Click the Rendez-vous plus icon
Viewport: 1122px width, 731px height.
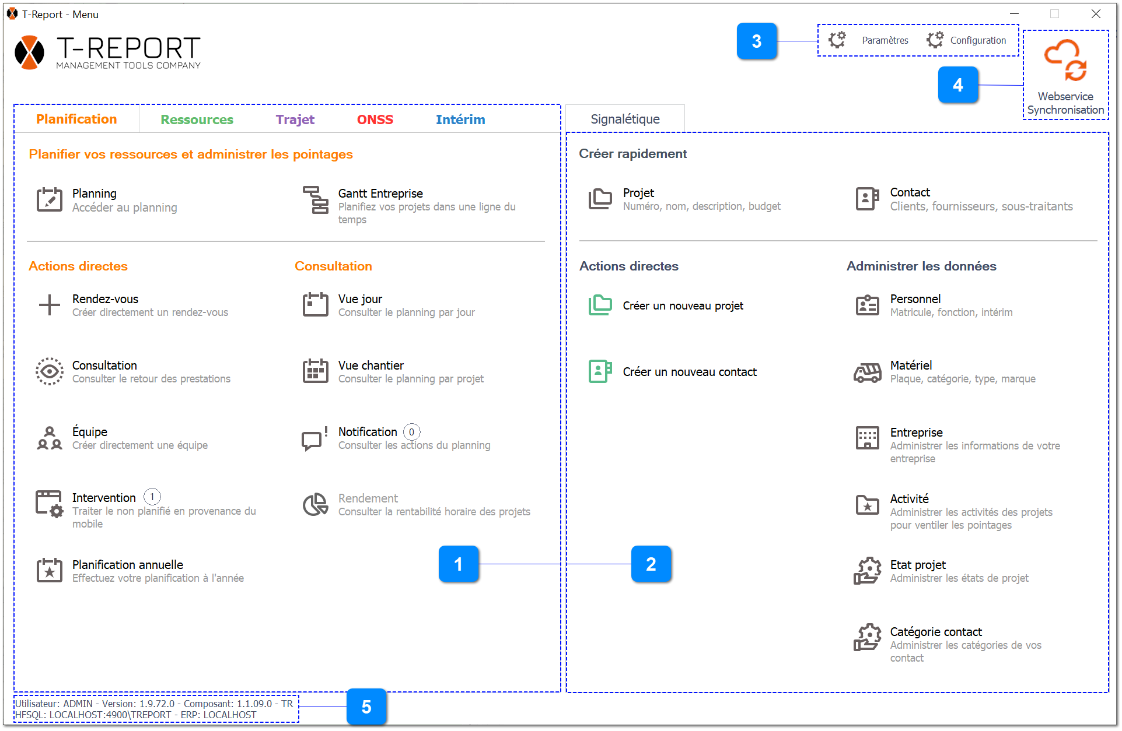(49, 305)
